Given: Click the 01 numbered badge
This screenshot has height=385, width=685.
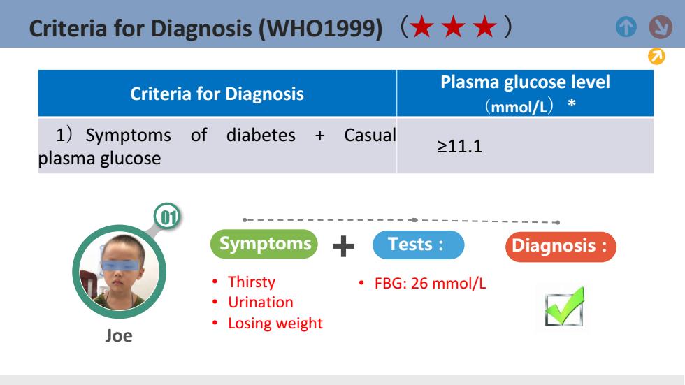Looking at the screenshot, I should pos(168,217).
